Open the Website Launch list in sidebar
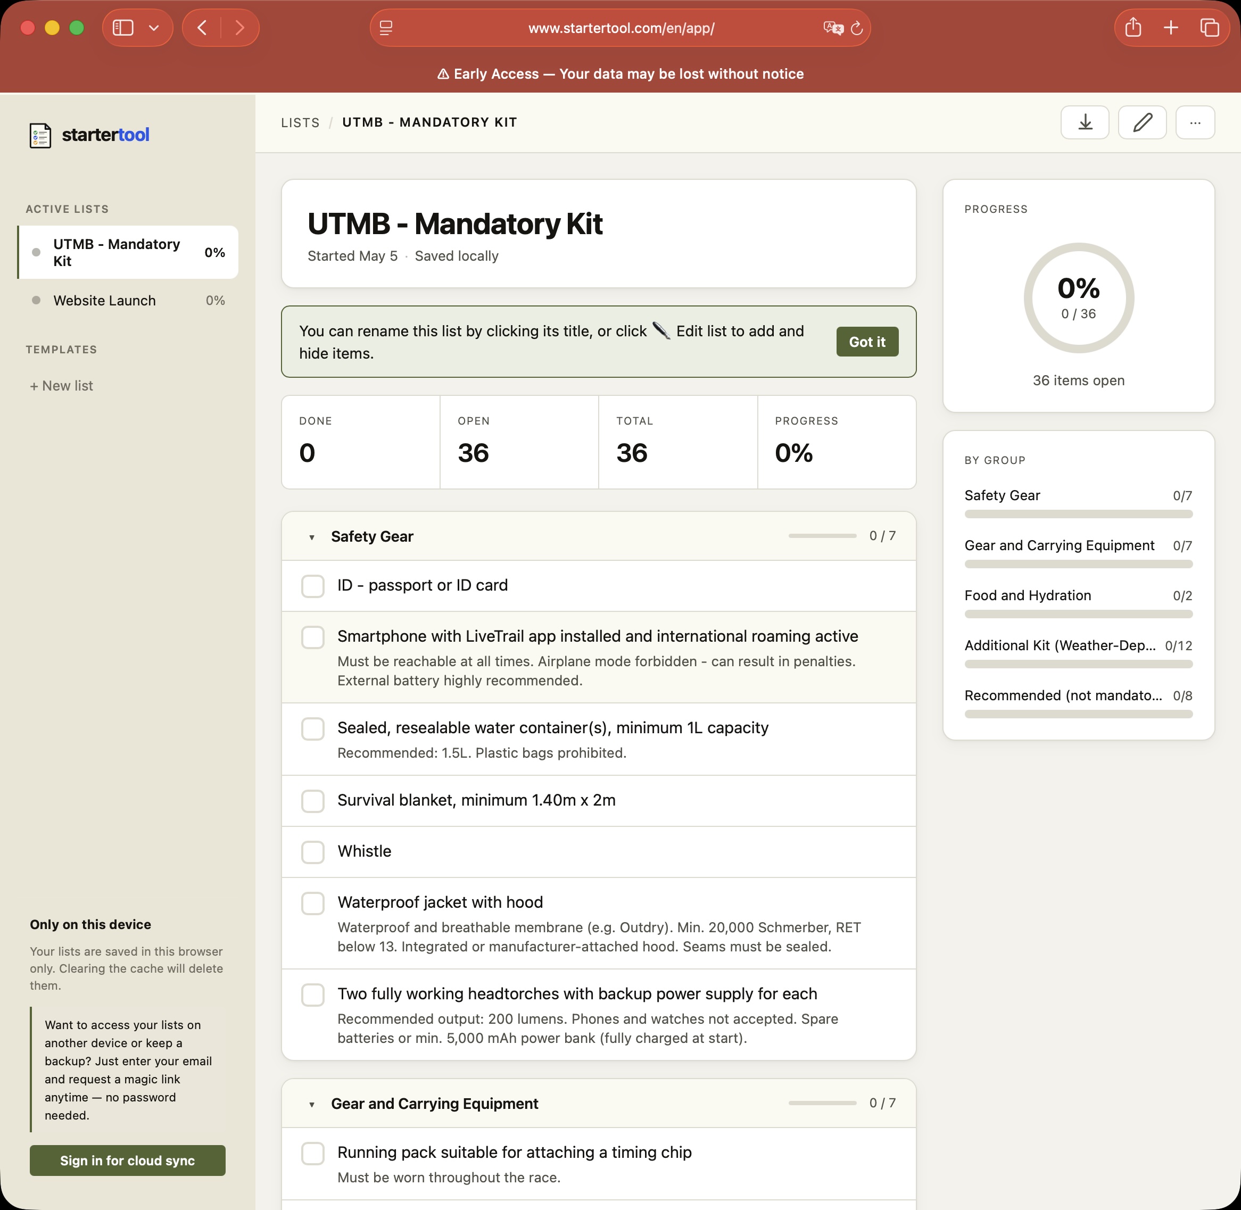1241x1210 pixels. click(128, 301)
